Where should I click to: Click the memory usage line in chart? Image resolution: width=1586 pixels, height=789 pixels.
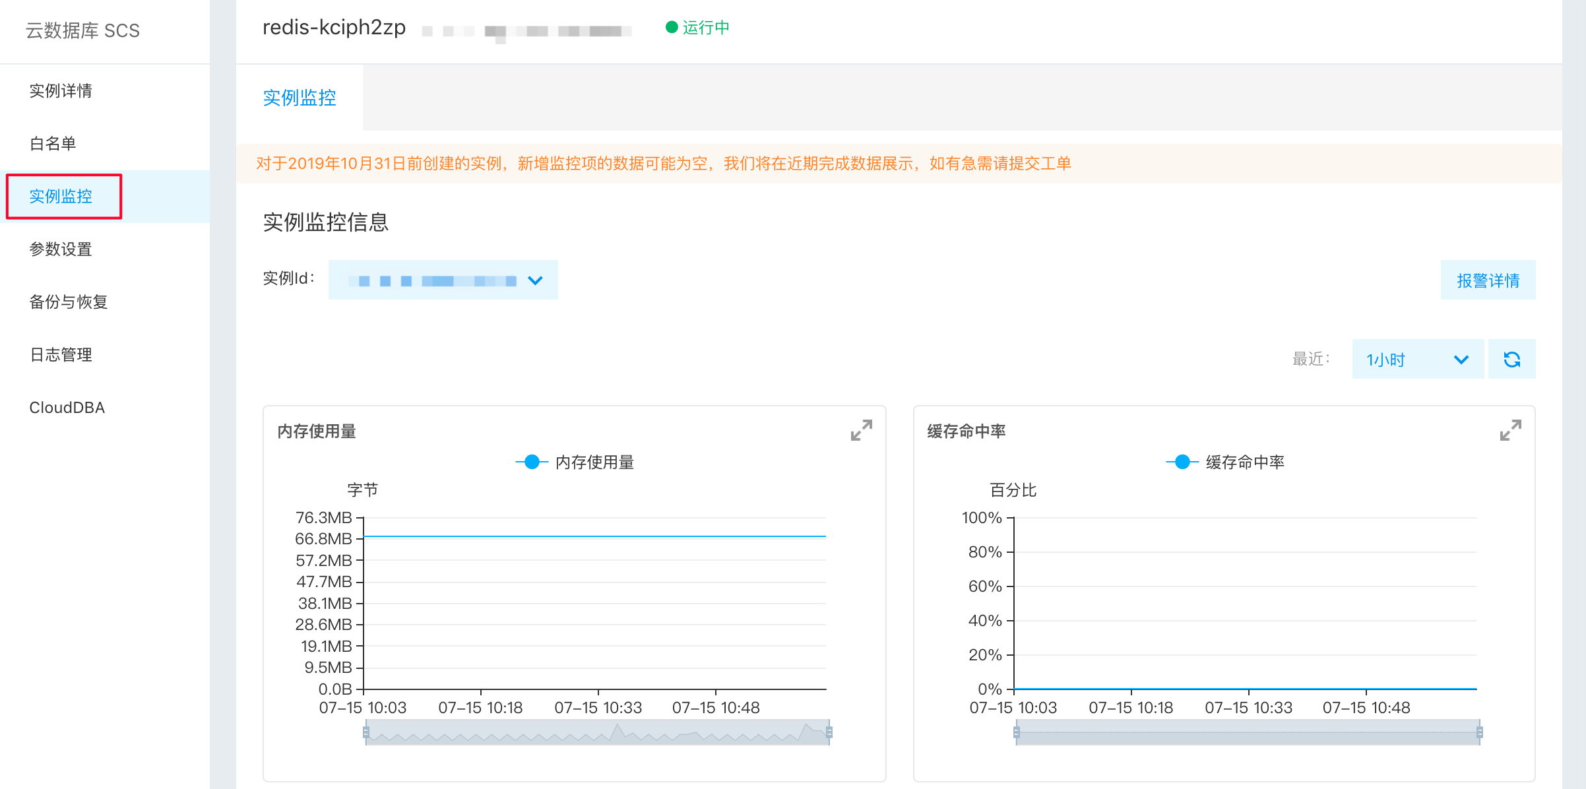pyautogui.click(x=595, y=536)
